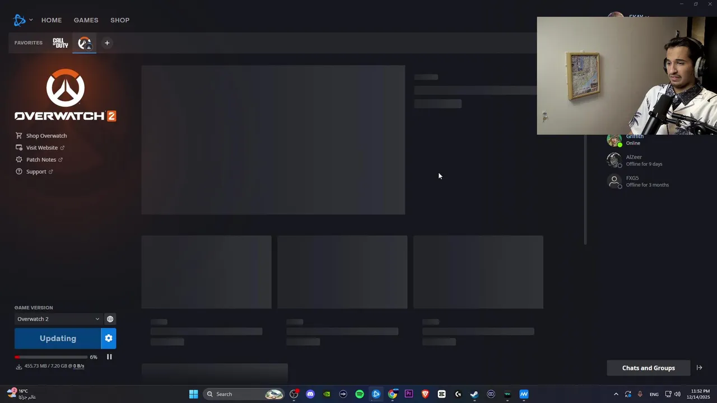
Task: Click the Patch Notes gear icon
Action: [x=19, y=160]
